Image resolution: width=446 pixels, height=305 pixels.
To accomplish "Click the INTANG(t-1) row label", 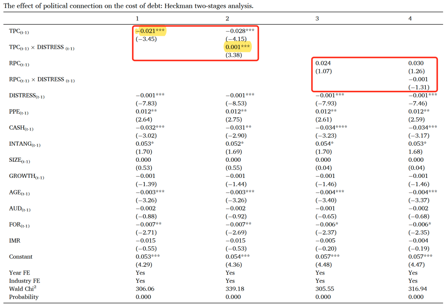I will pyautogui.click(x=24, y=144).
